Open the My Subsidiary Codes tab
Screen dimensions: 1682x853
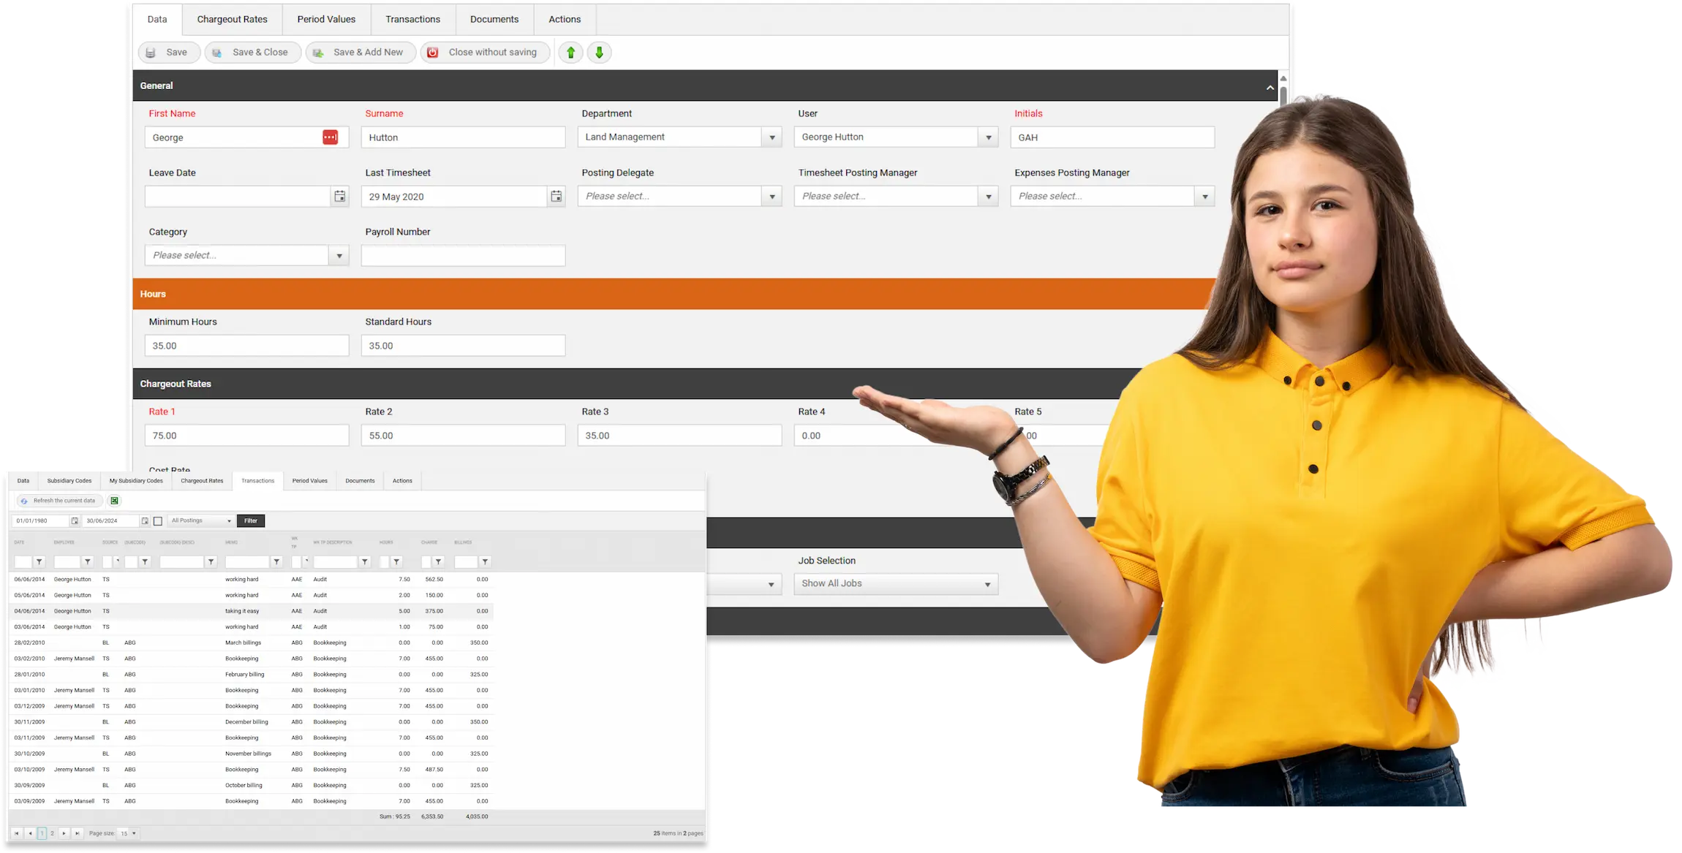pos(136,481)
